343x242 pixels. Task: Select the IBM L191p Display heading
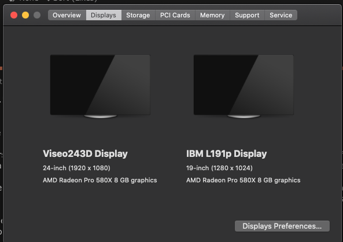(x=226, y=154)
